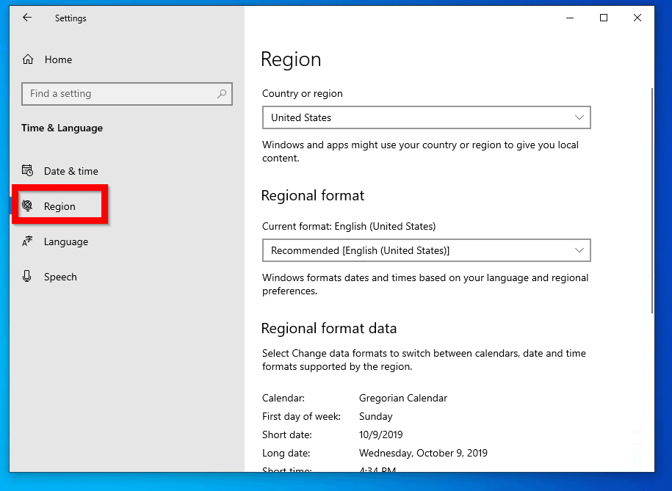The width and height of the screenshot is (672, 491).
Task: Focus the Find a setting search box
Action: click(x=127, y=93)
